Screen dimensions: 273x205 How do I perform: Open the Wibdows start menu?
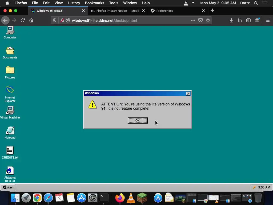(x=8, y=187)
